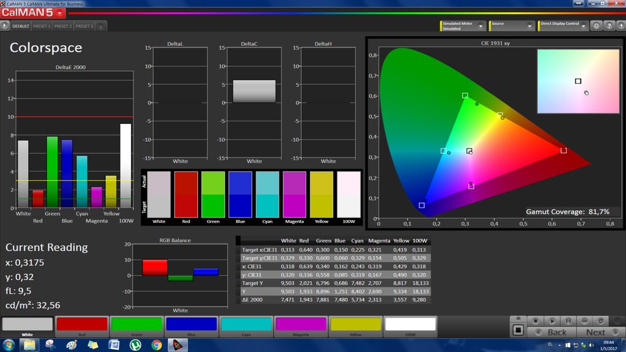Image resolution: width=626 pixels, height=352 pixels.
Task: Start a single reading with play icon
Action: coord(552,321)
